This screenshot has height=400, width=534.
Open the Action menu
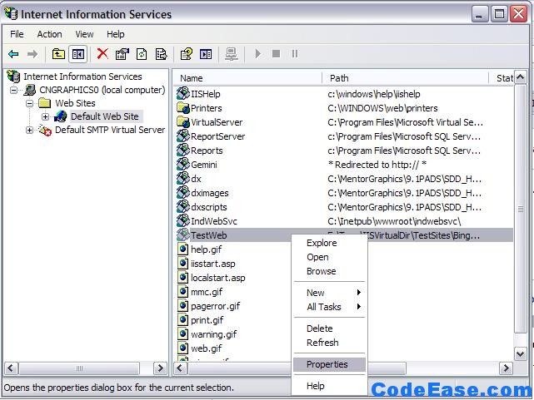[49, 34]
